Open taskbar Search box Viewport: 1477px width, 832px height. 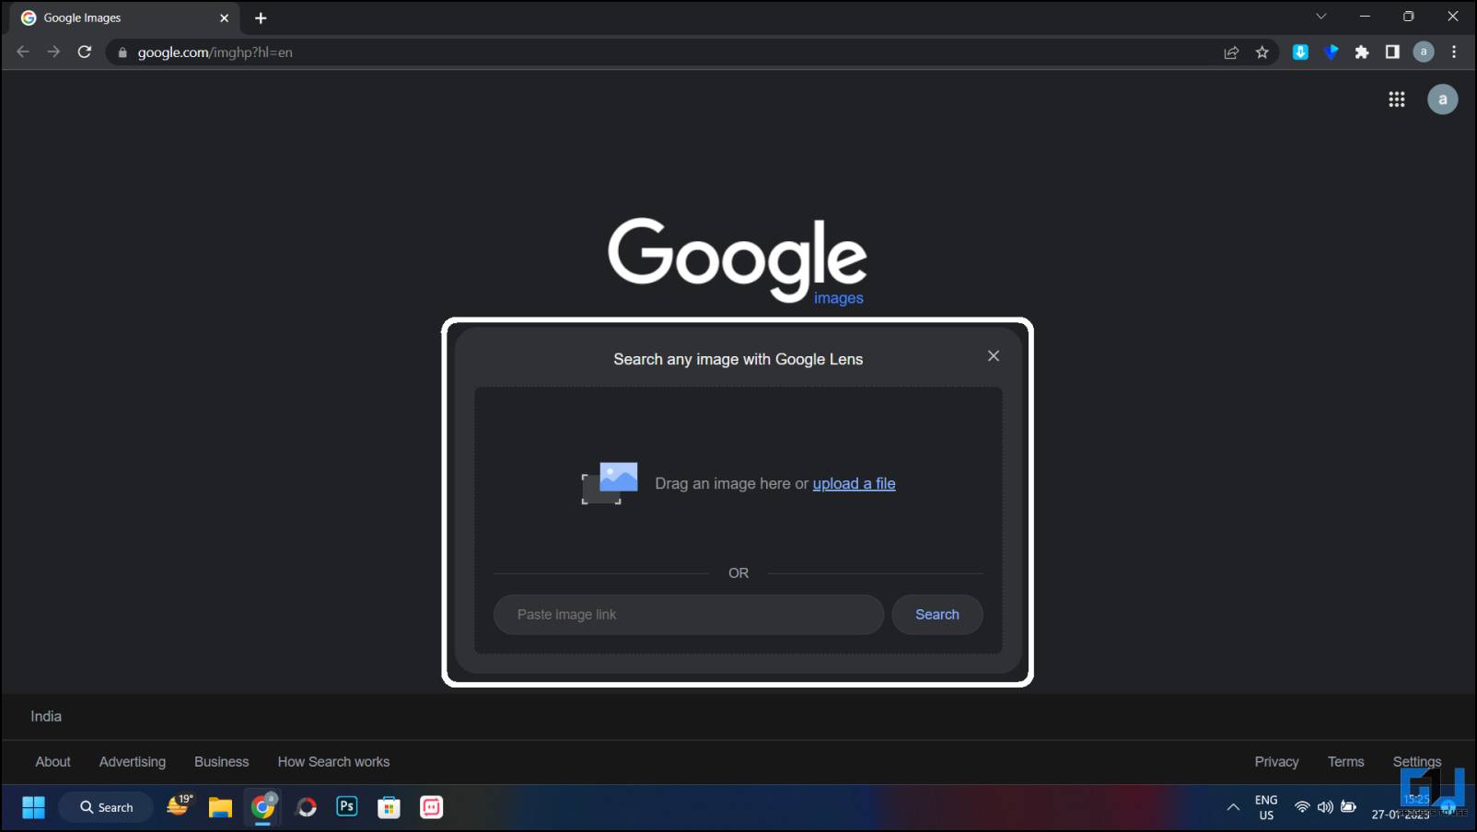106,807
